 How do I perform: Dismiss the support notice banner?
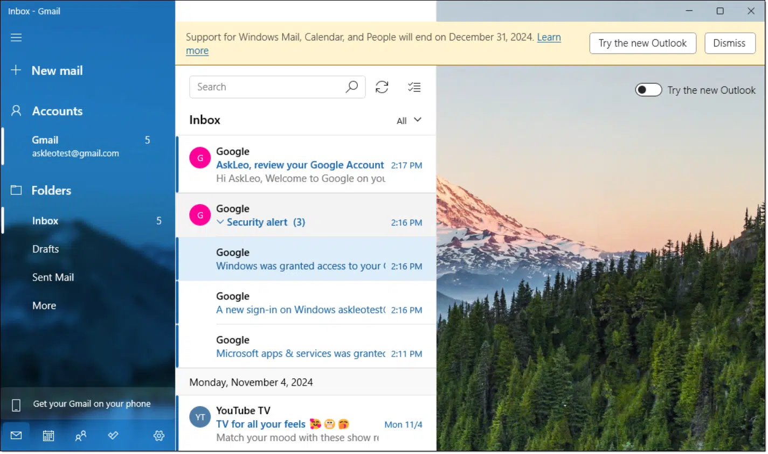729,43
